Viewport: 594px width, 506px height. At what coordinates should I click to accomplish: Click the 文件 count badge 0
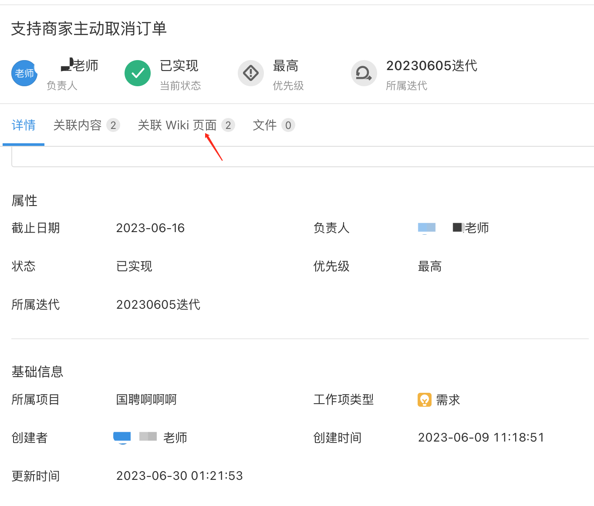point(288,125)
